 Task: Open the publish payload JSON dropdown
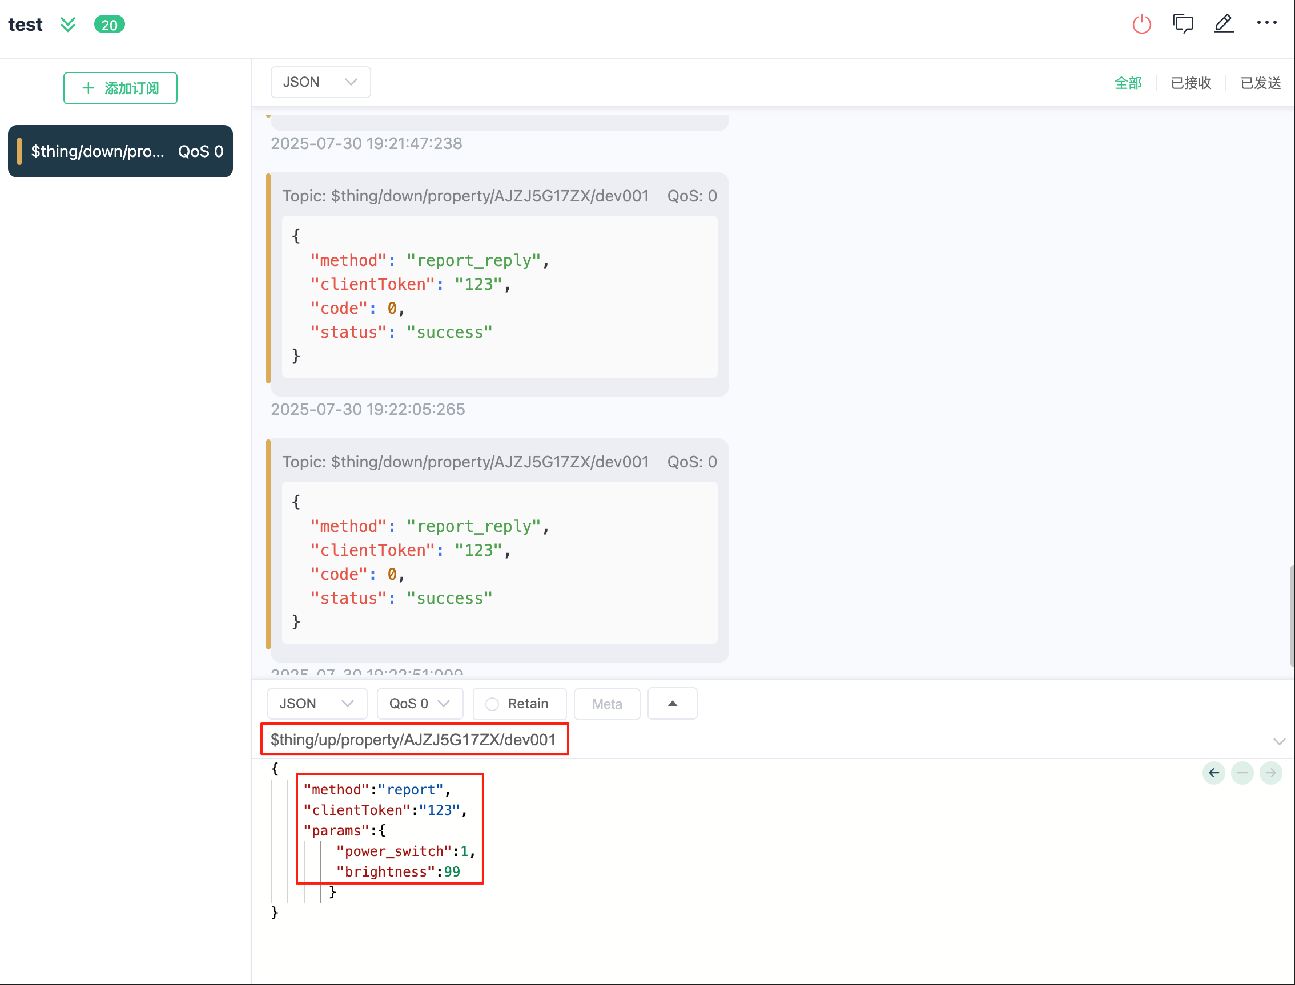(x=317, y=704)
